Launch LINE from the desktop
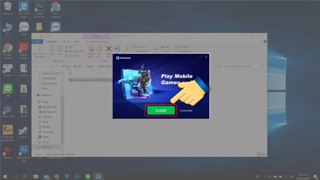Image resolution: width=320 pixels, height=180 pixels. click(8, 88)
